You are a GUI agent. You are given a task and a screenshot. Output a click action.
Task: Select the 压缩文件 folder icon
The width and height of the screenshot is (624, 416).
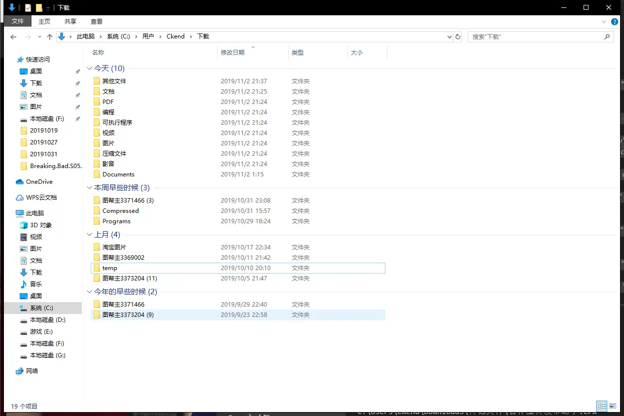point(97,153)
